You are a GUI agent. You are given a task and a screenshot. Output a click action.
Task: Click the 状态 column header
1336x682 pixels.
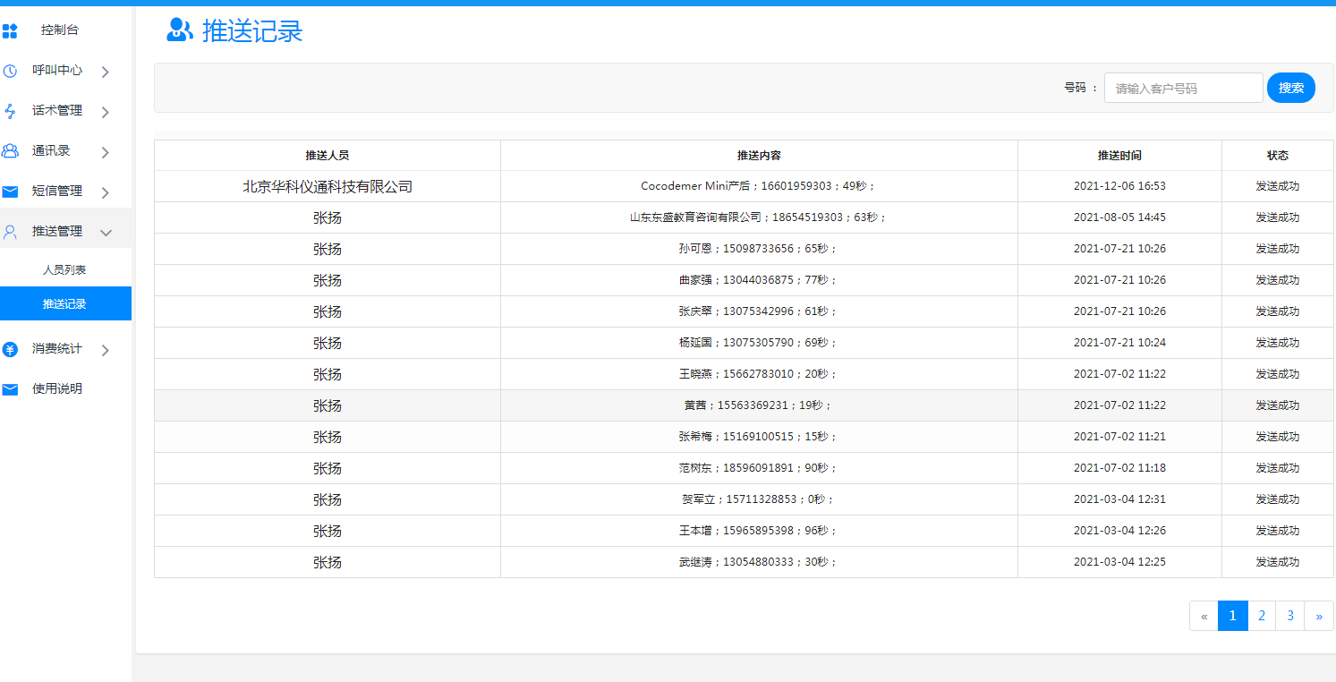pyautogui.click(x=1278, y=156)
